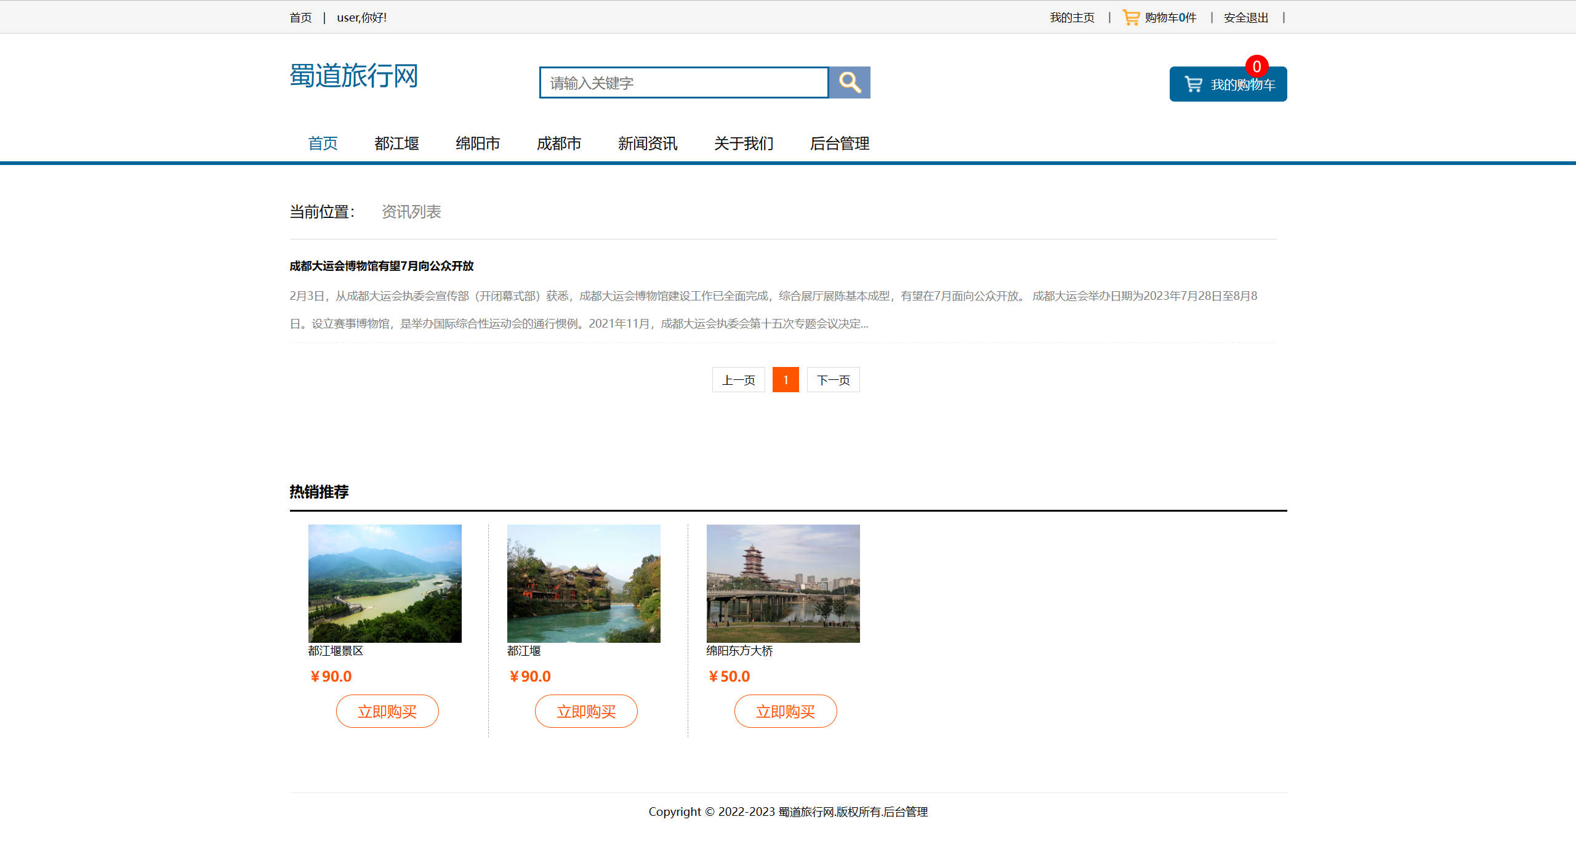Open the 绵阳市 section
Viewport: 1576px width, 846px height.
tap(478, 143)
